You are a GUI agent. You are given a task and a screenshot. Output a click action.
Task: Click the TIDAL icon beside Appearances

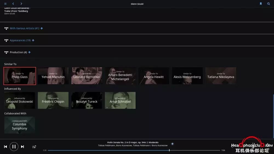pyautogui.click(x=6, y=40)
